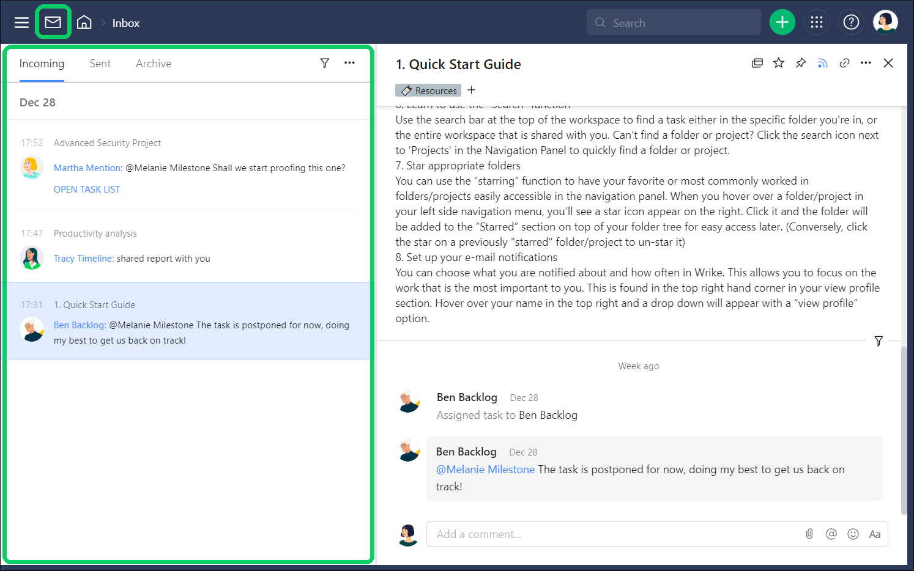Screen dimensions: 914x571
Task: Filter the comment stream
Action: (x=879, y=341)
